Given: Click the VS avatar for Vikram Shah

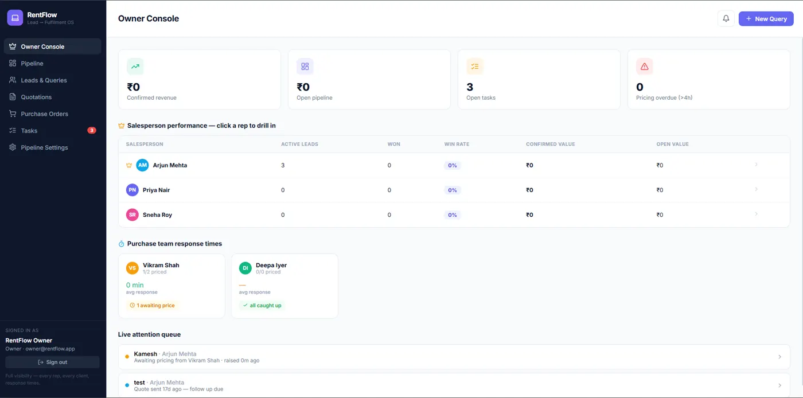Looking at the screenshot, I should pos(132,268).
